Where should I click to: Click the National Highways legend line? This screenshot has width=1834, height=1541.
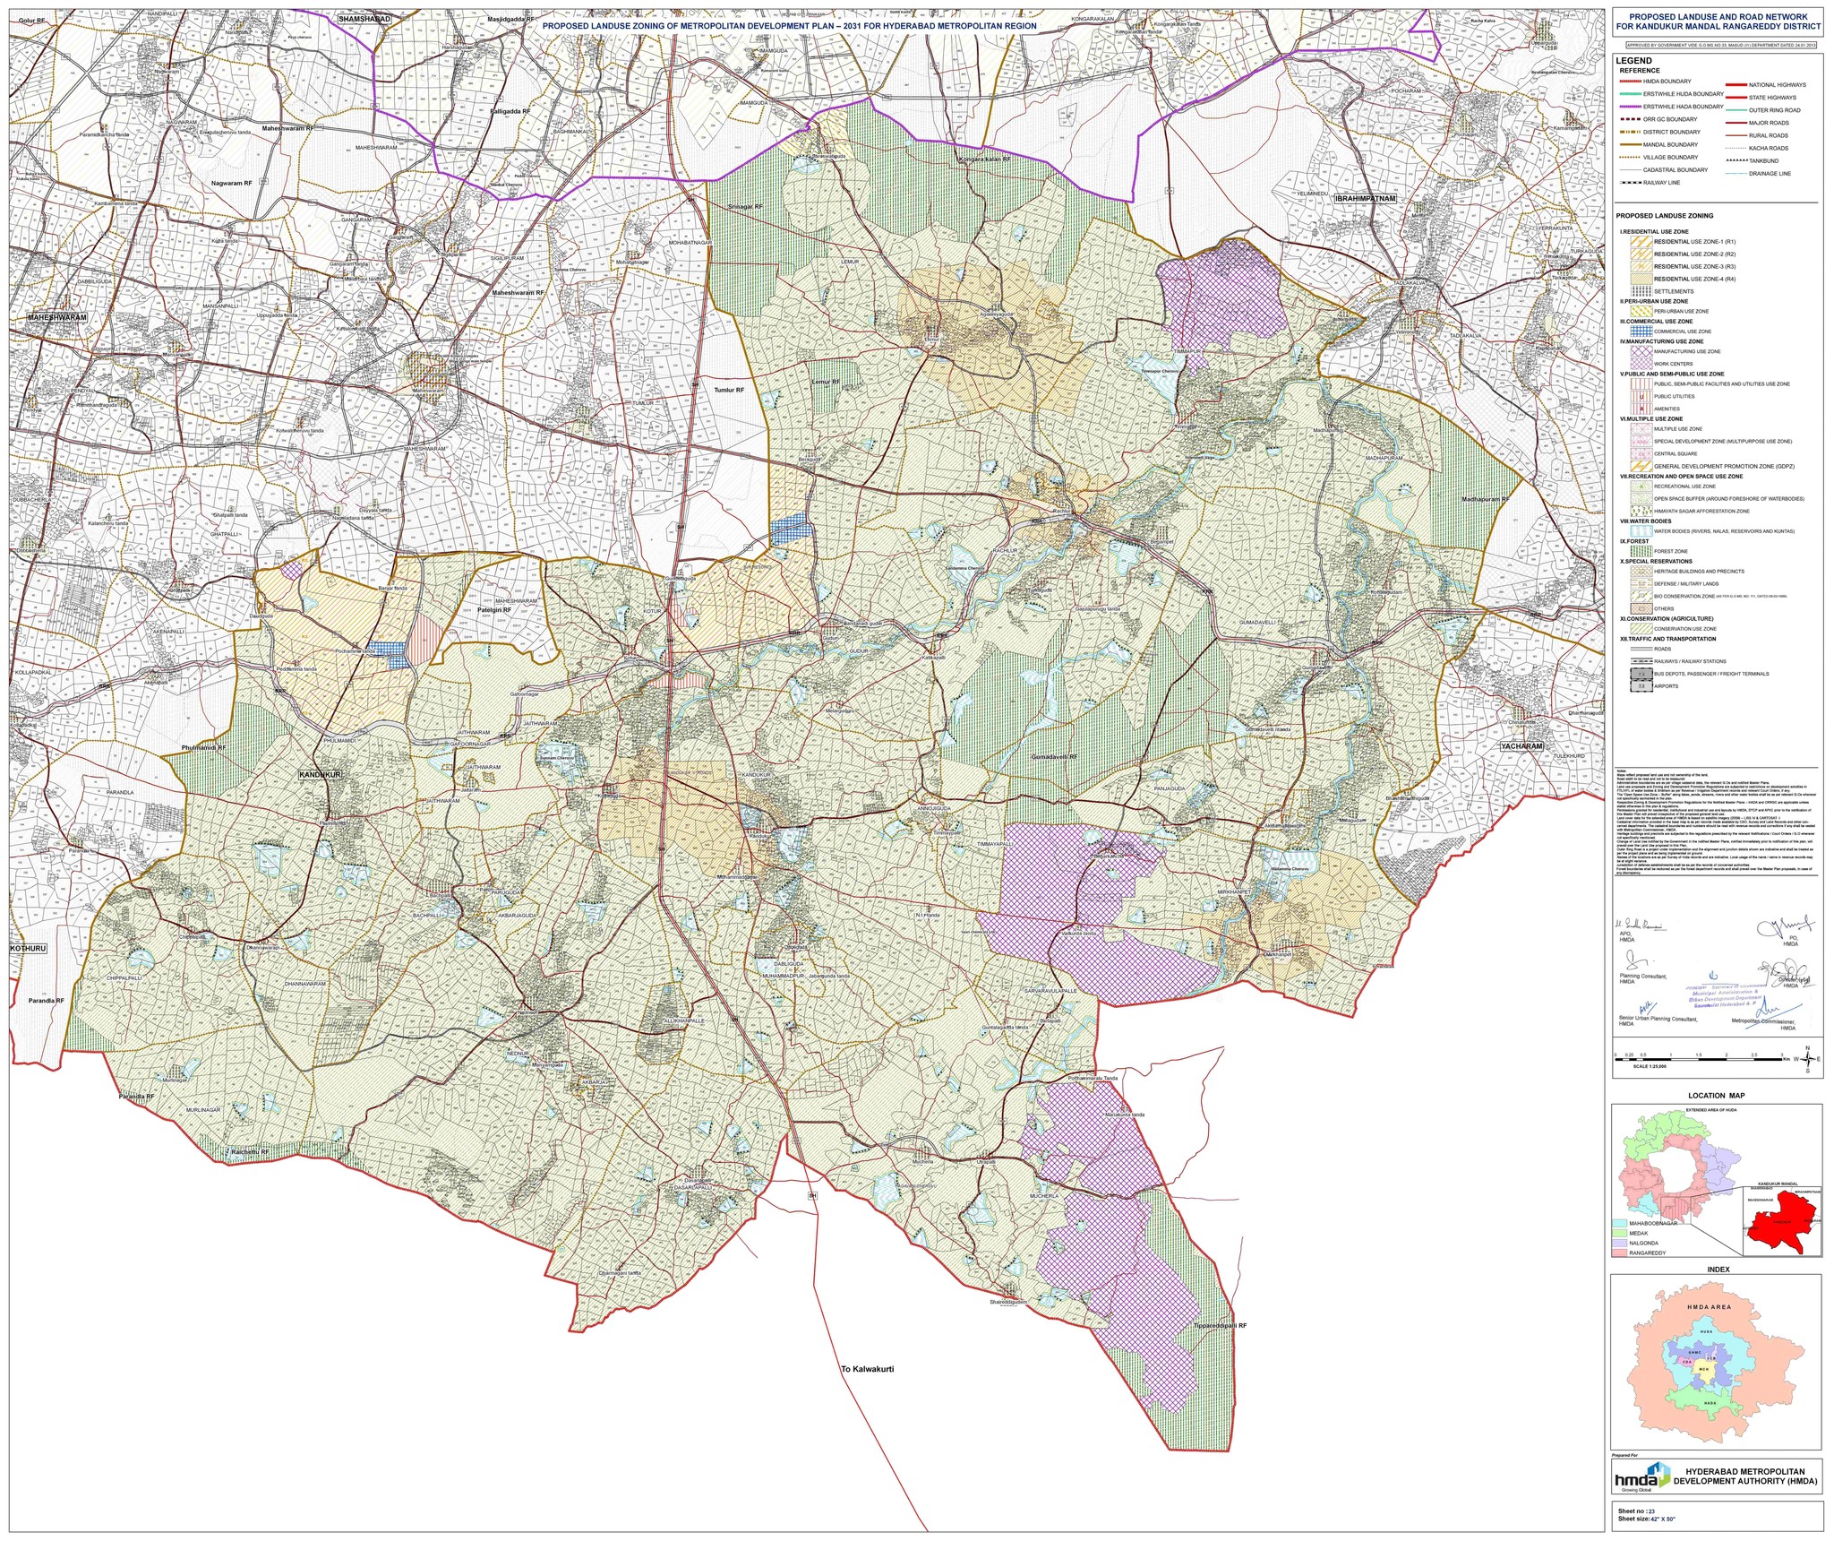[x=1735, y=85]
